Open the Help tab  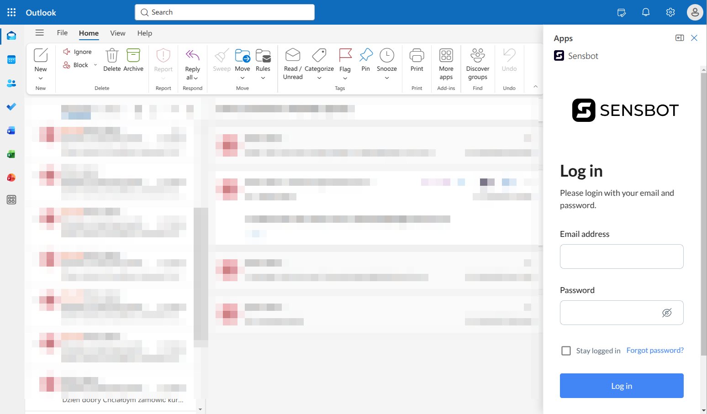tap(144, 33)
